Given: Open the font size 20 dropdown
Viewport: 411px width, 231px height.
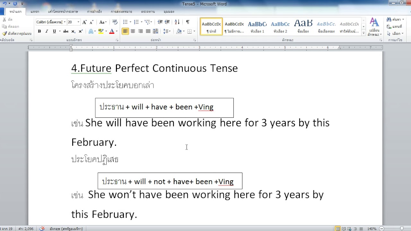Looking at the screenshot, I should coord(79,22).
